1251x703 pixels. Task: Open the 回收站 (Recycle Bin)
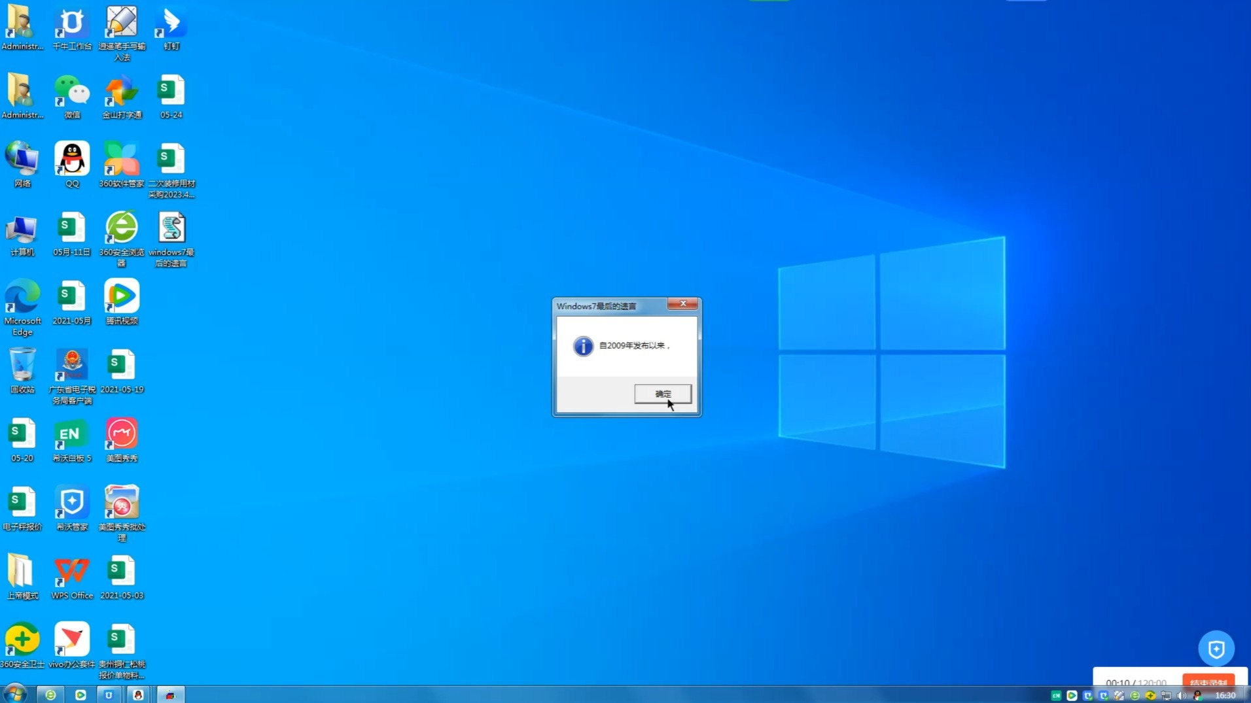point(22,365)
